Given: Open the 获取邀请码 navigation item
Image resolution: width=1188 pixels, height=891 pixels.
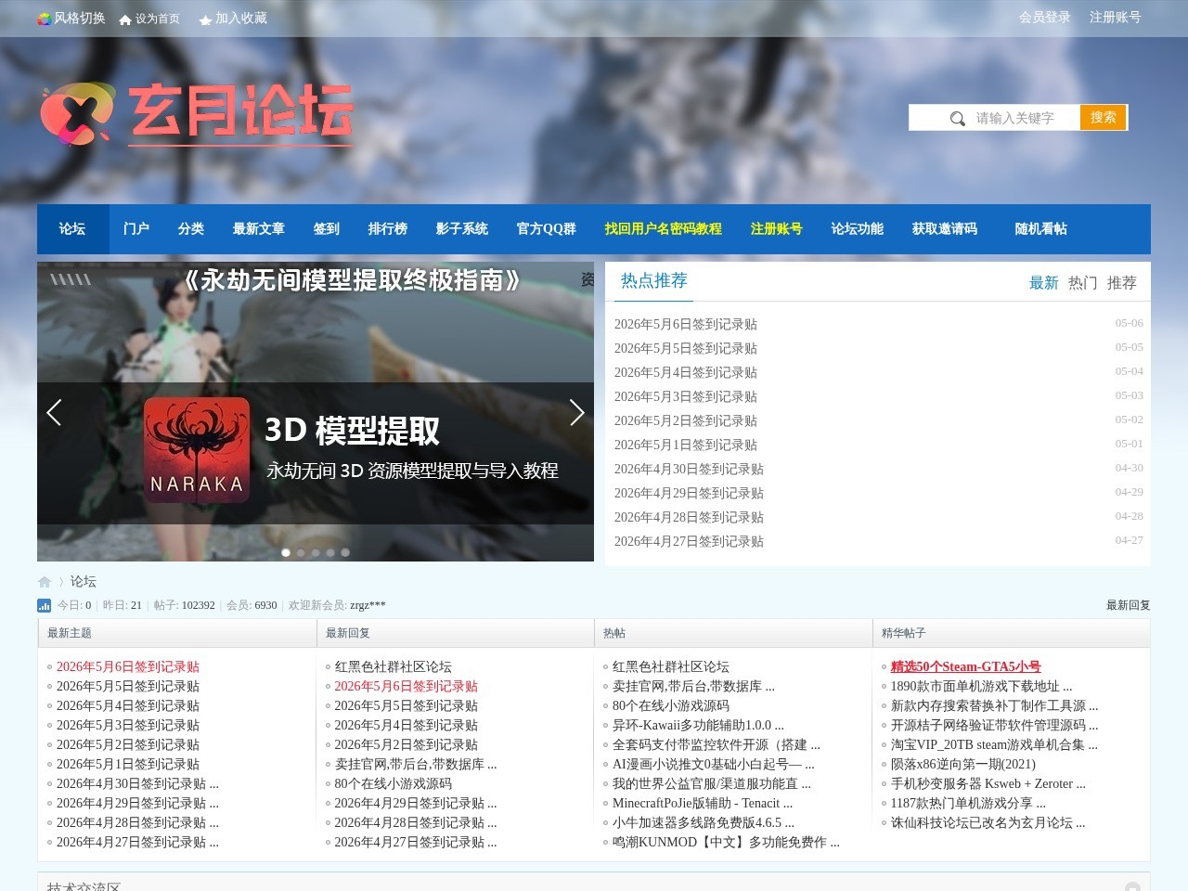Looking at the screenshot, I should coord(945,228).
